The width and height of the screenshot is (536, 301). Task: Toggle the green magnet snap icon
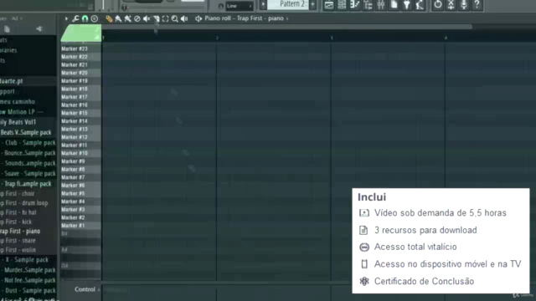pyautogui.click(x=85, y=18)
